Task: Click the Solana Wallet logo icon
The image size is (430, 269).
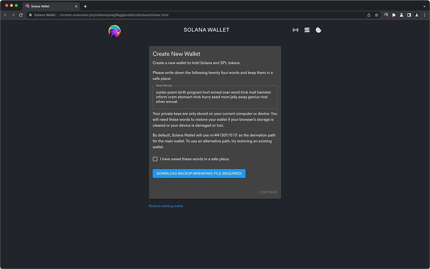Action: click(x=115, y=31)
